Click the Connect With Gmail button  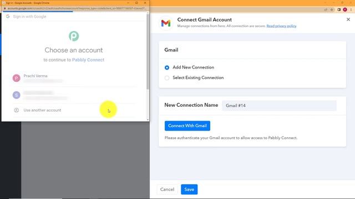click(x=187, y=125)
